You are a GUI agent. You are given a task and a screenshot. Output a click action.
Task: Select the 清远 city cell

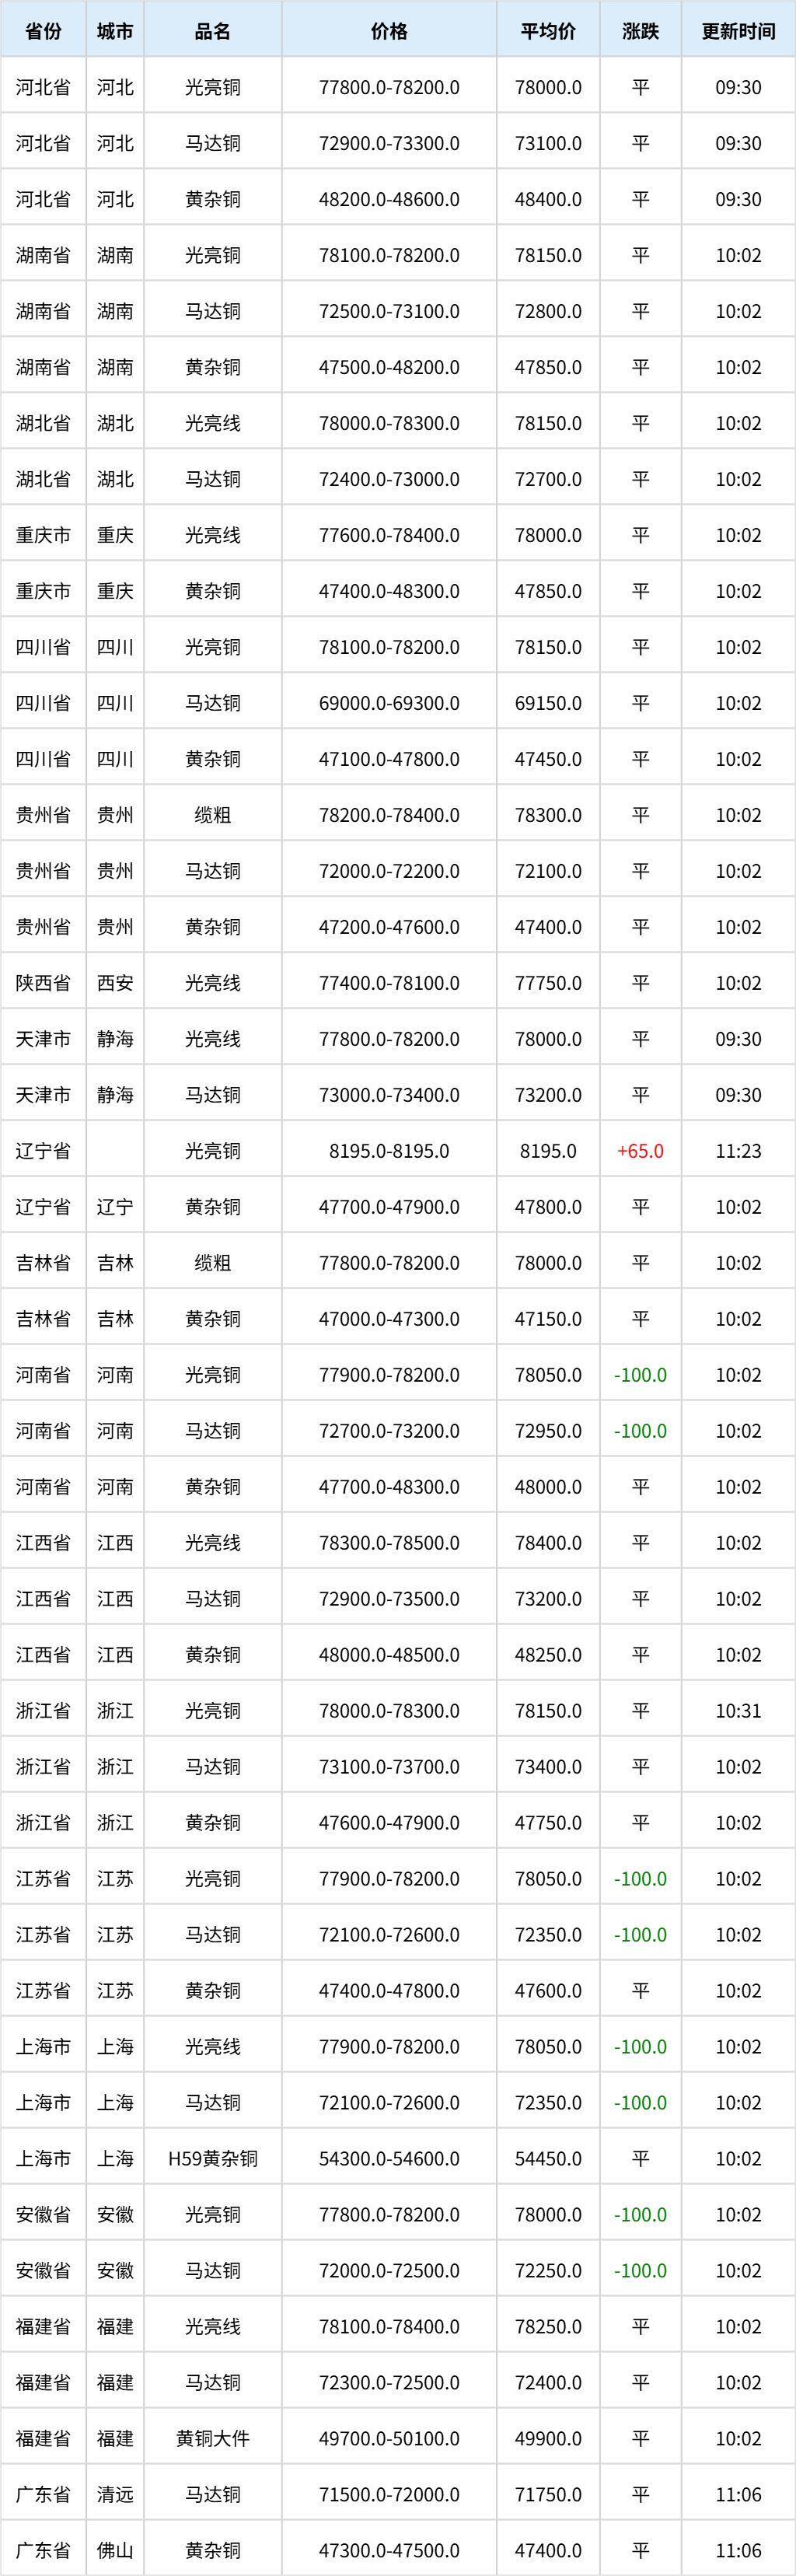115,2495
